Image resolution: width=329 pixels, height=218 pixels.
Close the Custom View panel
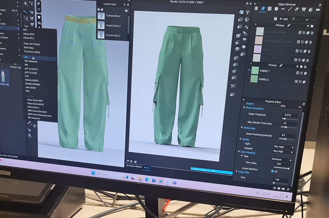pos(128,5)
